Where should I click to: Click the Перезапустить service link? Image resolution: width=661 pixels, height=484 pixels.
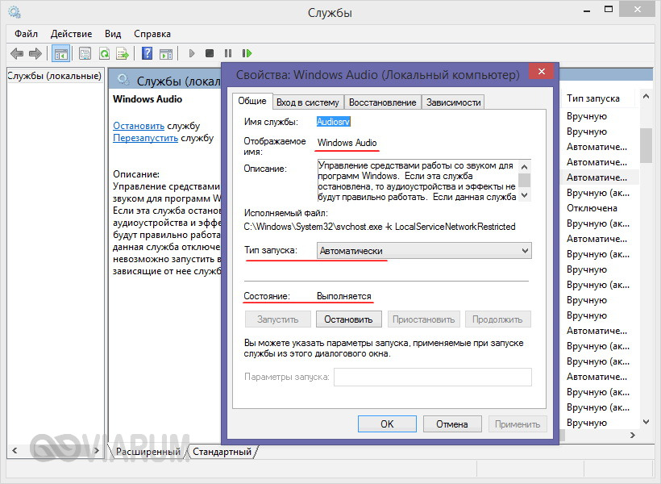click(x=145, y=138)
